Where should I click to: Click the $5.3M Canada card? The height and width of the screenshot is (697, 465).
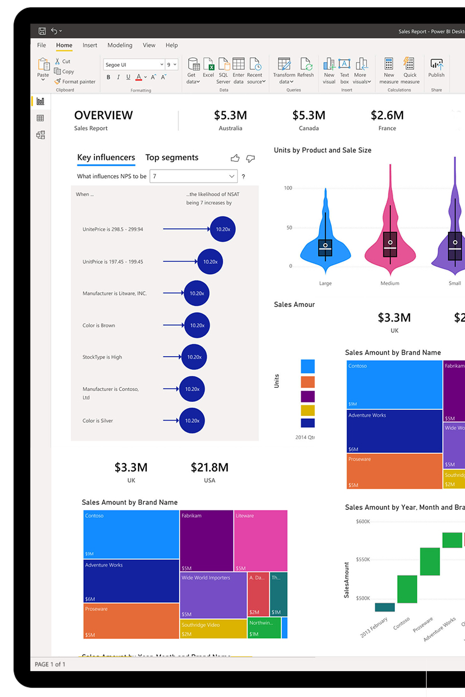[308, 120]
